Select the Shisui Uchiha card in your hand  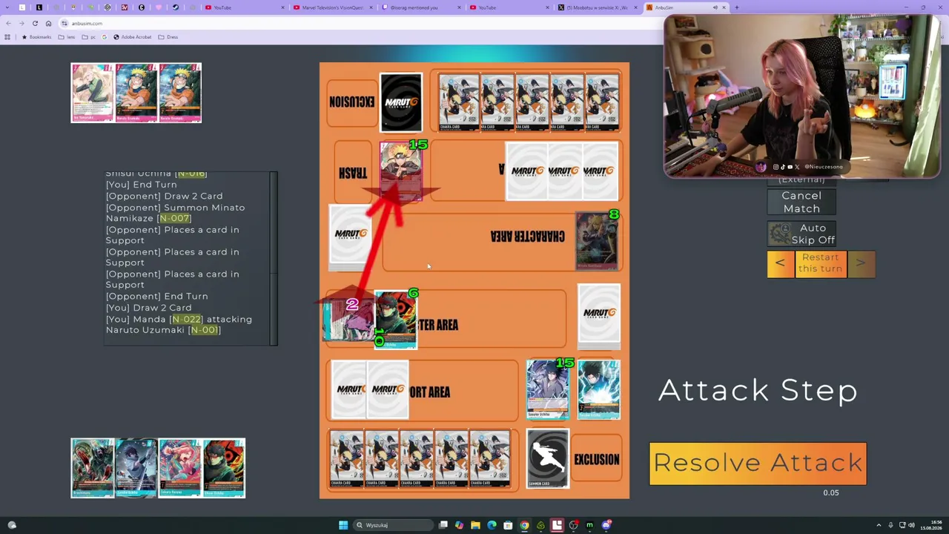point(223,468)
